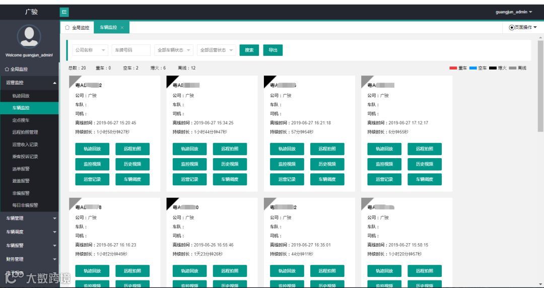Click the 搜索 button
The width and height of the screenshot is (544, 288).
tap(249, 50)
